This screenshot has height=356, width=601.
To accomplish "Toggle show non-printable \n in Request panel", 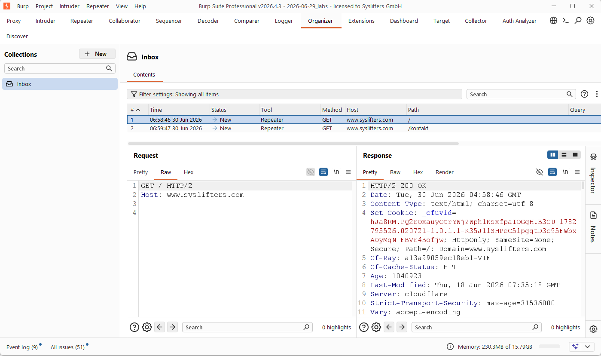I will pos(336,172).
